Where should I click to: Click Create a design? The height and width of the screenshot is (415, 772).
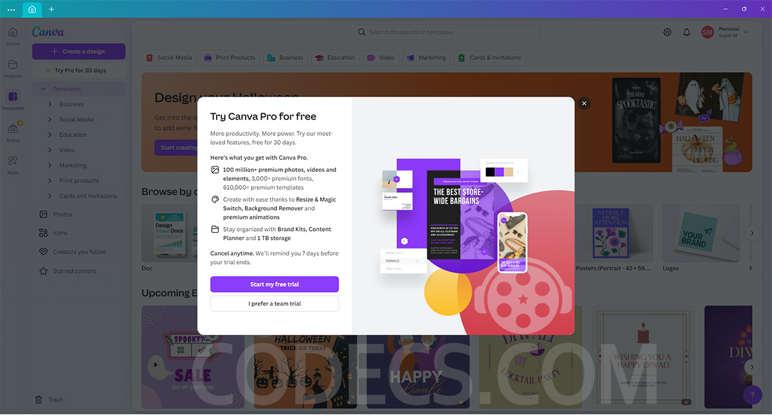tap(78, 51)
